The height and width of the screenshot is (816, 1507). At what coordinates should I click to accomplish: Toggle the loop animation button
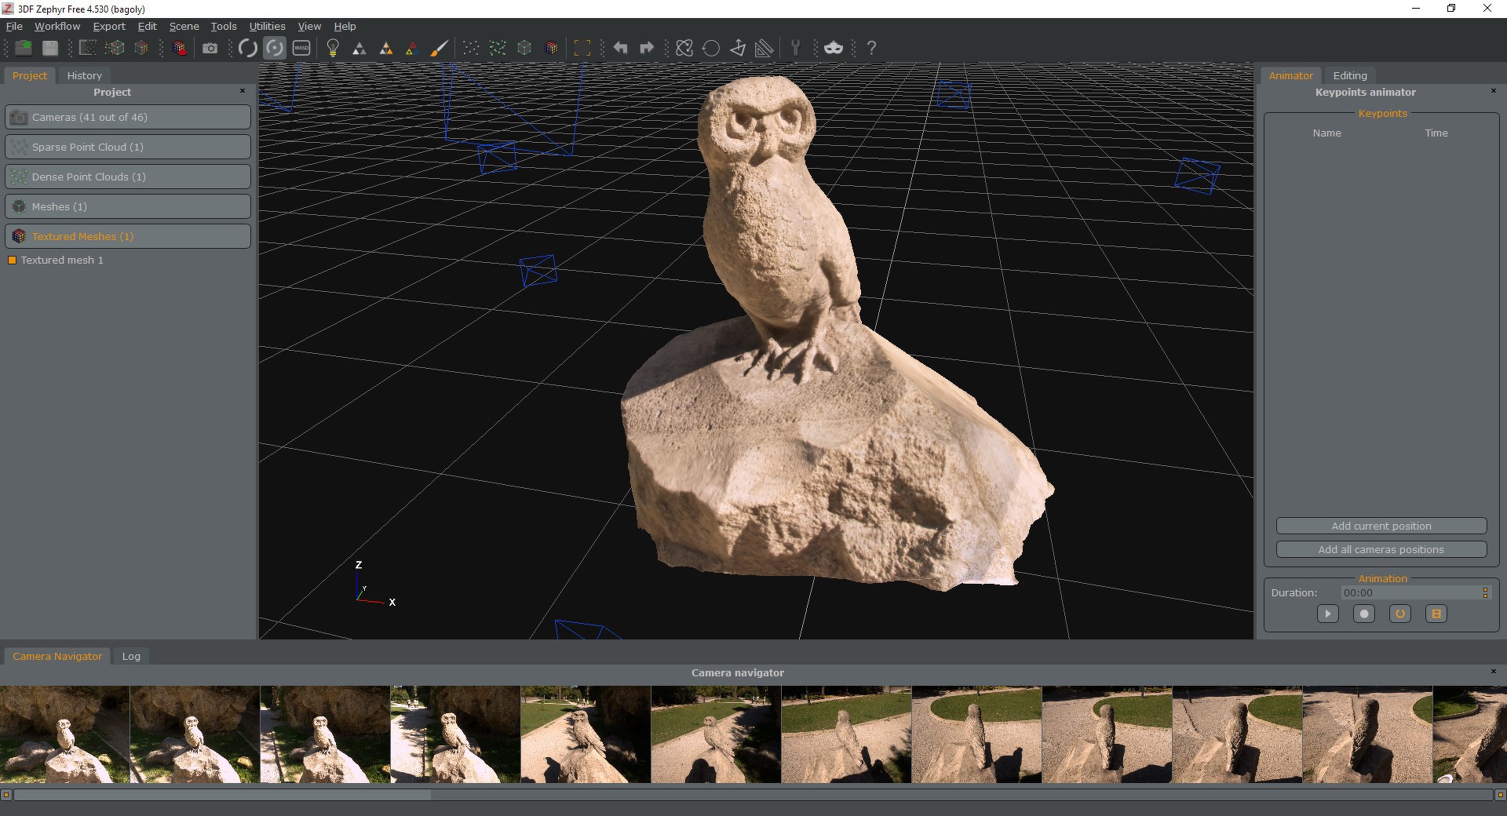click(1399, 614)
